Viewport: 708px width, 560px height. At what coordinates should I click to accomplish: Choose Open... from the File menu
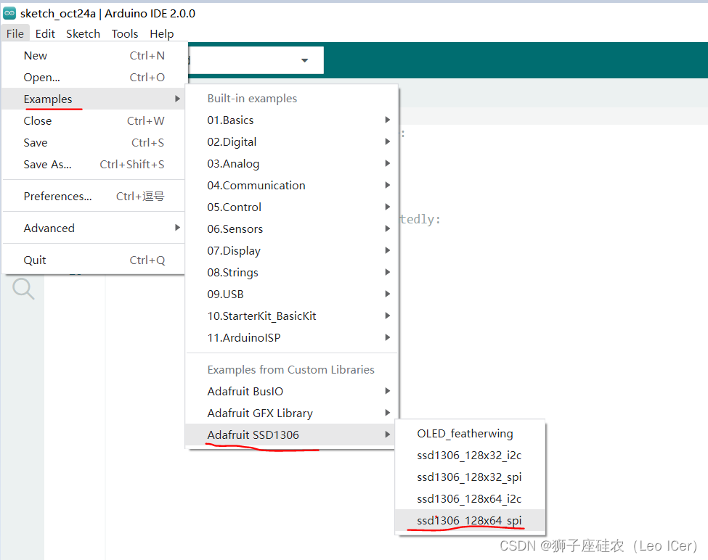[x=94, y=77]
